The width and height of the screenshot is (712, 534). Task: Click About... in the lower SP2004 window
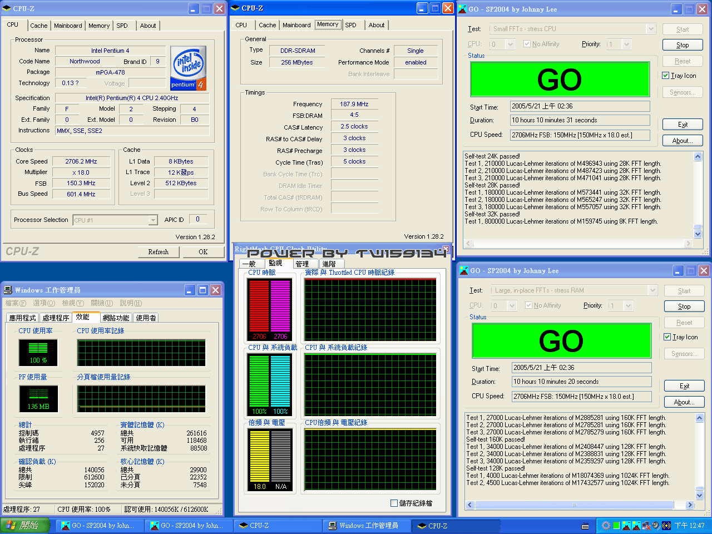pos(684,402)
